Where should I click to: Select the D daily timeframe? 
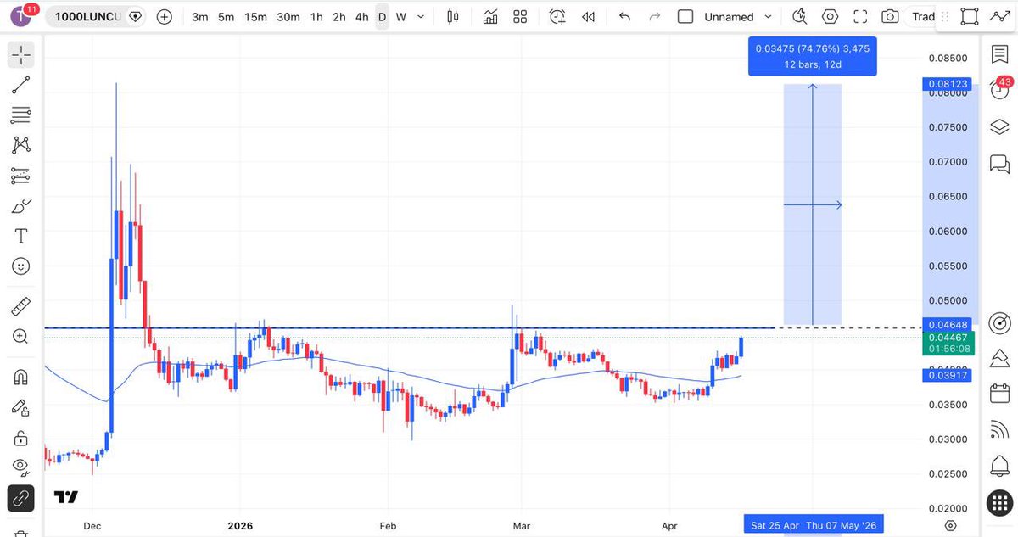point(382,16)
